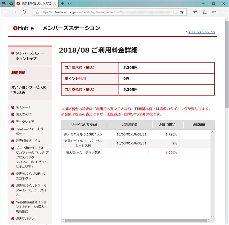Open reading view from the address bar icon

coord(175,12)
